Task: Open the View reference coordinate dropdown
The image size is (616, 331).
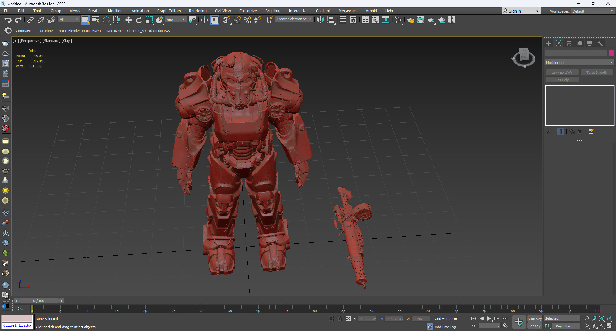Action: coord(175,20)
